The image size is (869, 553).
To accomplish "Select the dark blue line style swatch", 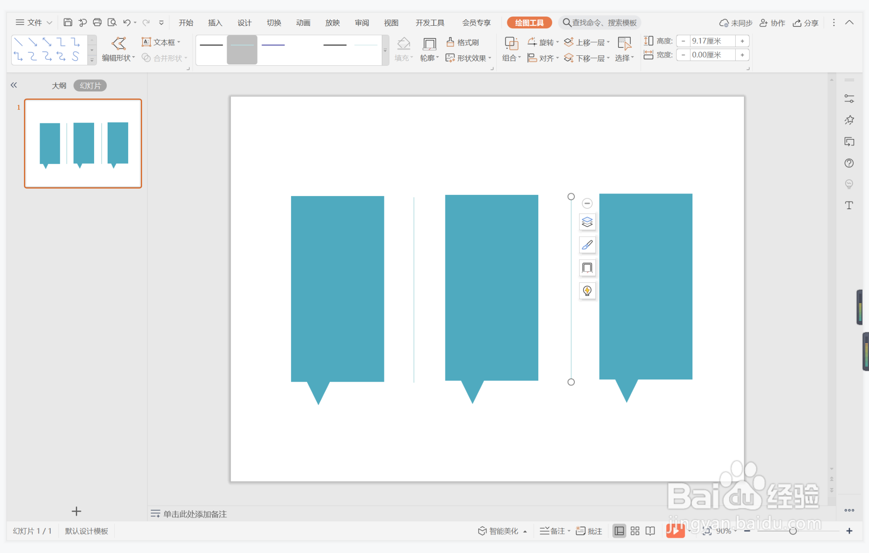I will pyautogui.click(x=273, y=45).
